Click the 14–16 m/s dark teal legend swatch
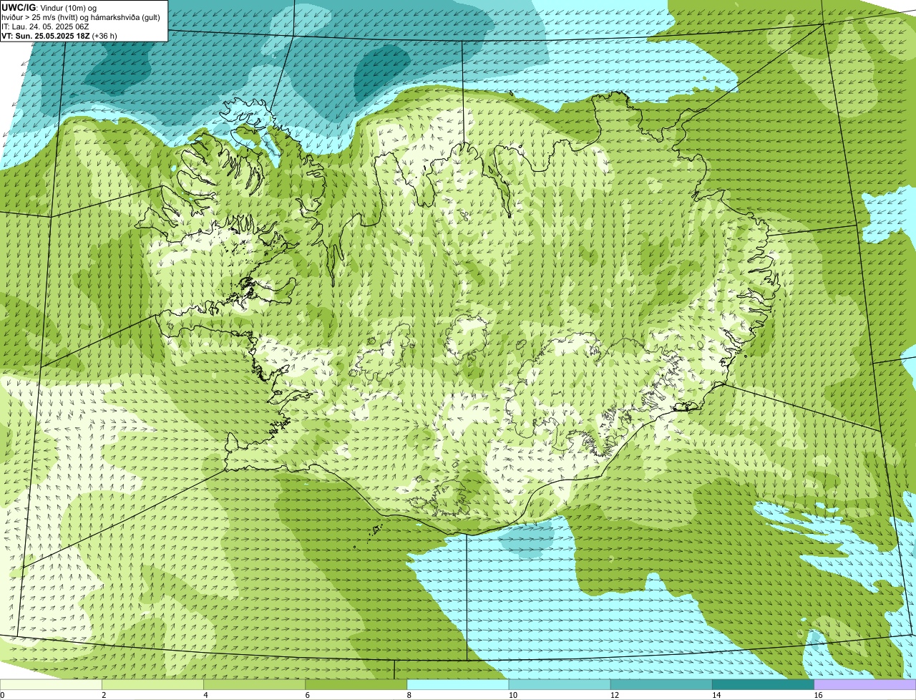The width and height of the screenshot is (916, 700). click(763, 684)
